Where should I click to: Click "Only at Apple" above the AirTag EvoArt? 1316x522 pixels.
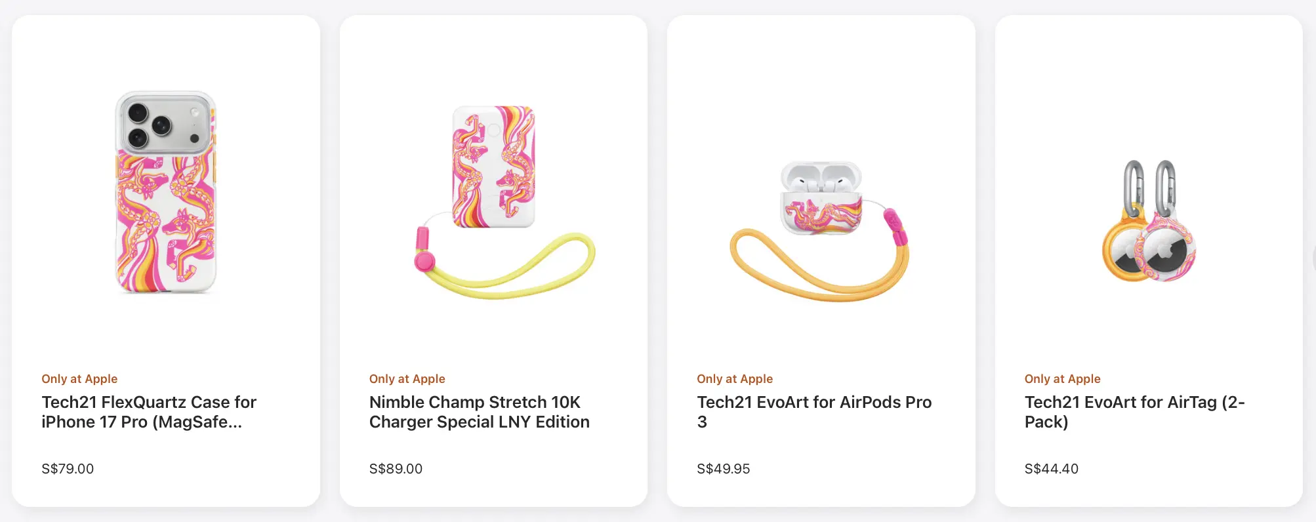pos(1062,379)
